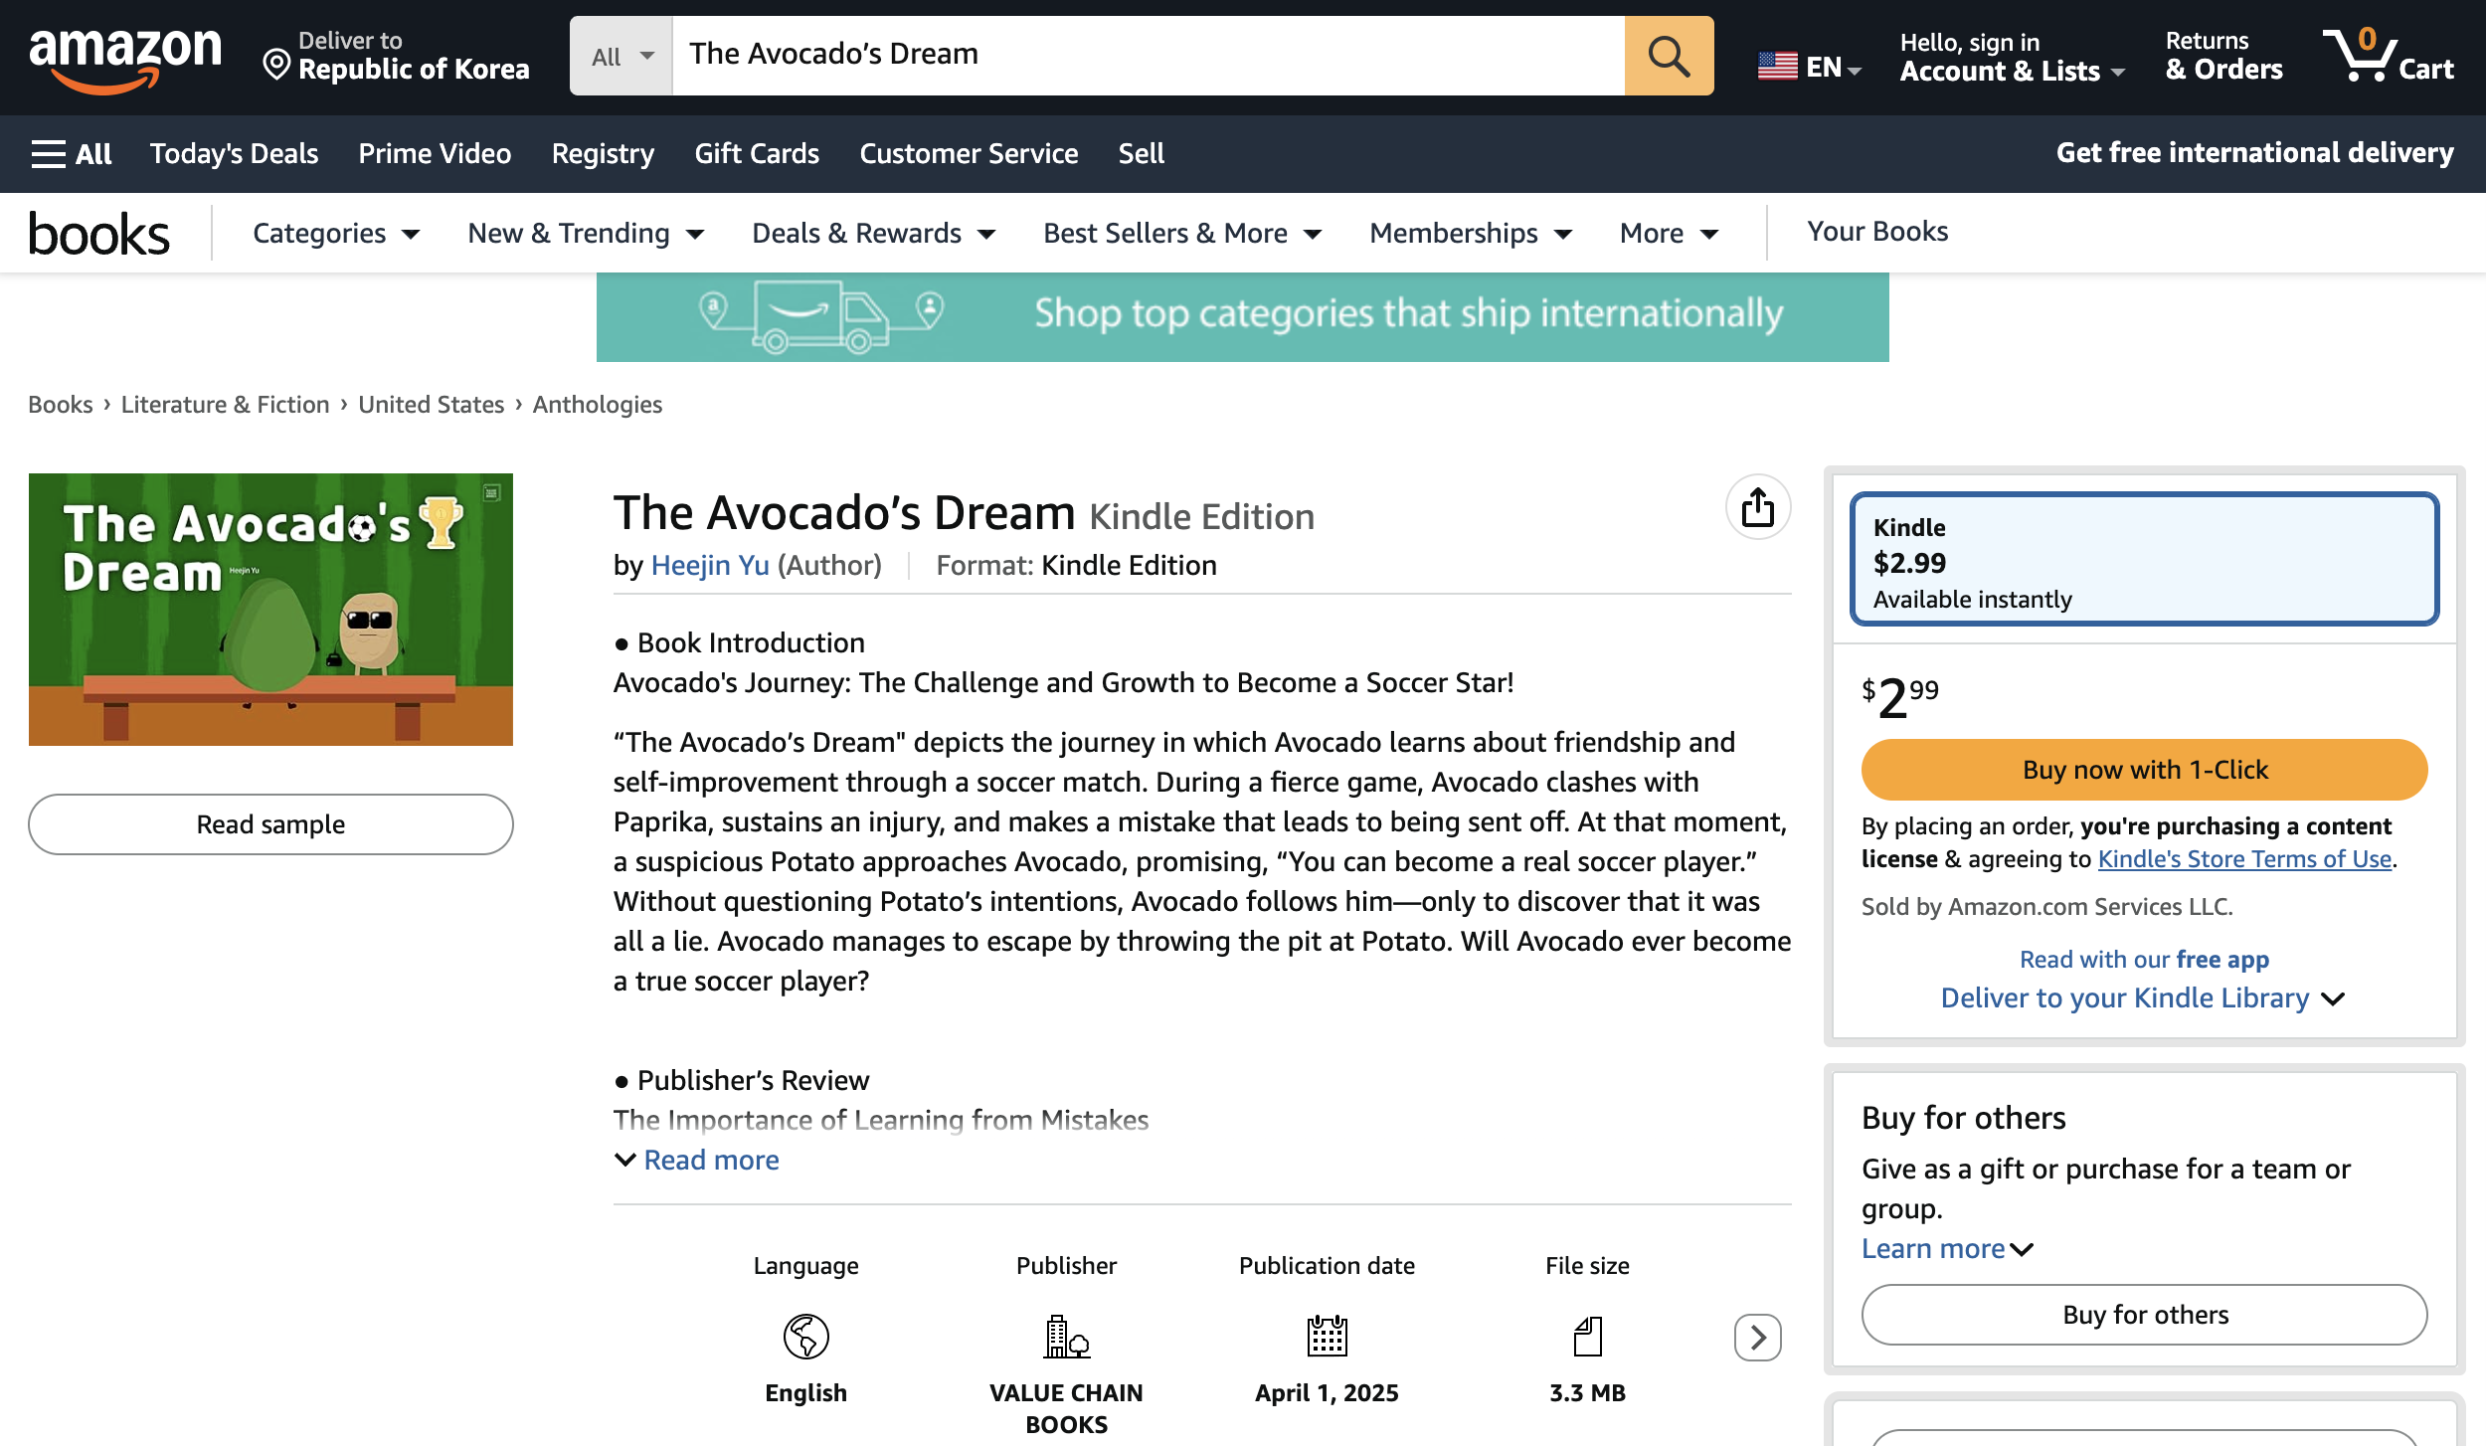Screen dimensions: 2486x1446
Task: Open Your Books
Action: pos(1877,232)
